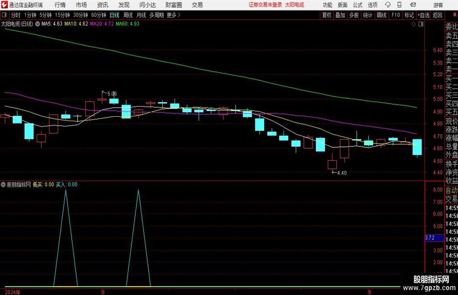Screen dimensions: 458x295
Task: Open the 发现 menu
Action: [x=124, y=5]
